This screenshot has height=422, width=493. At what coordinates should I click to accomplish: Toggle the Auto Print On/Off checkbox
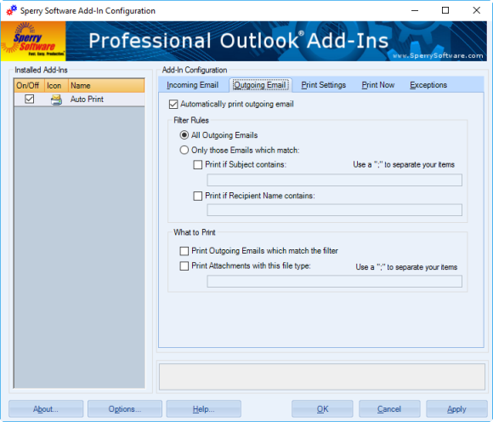tap(29, 100)
